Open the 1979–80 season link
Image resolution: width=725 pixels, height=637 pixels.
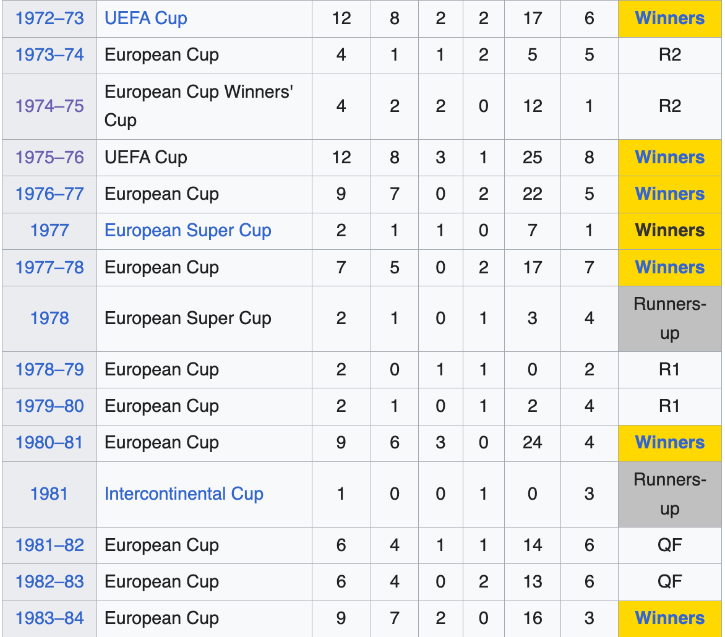(x=49, y=406)
